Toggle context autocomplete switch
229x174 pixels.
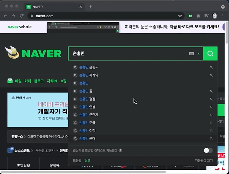[208, 150]
